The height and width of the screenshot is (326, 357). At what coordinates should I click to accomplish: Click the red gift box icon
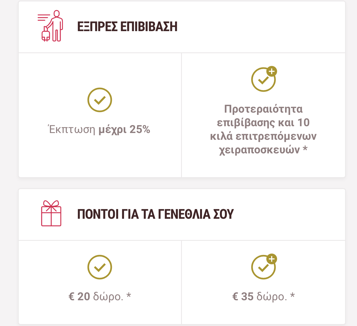[51, 213]
